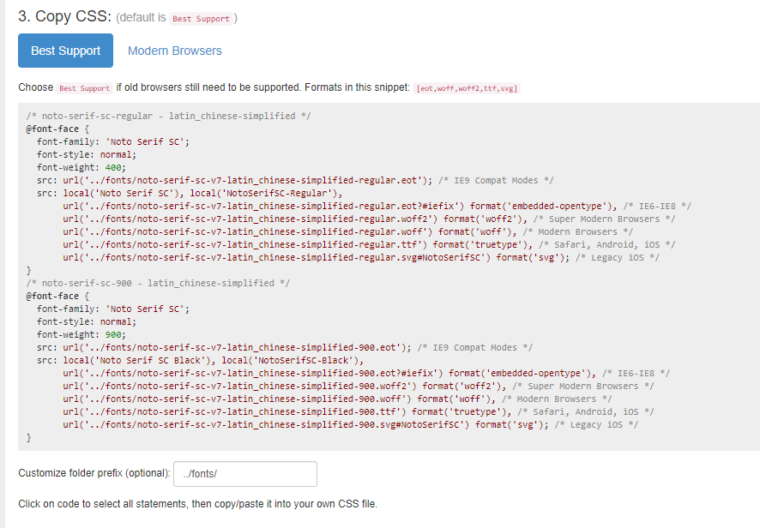The image size is (760, 528).
Task: Click the Best Support badge in the heading
Action: tap(201, 18)
